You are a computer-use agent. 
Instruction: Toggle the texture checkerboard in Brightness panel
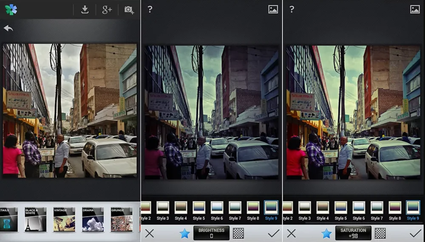coord(238,233)
